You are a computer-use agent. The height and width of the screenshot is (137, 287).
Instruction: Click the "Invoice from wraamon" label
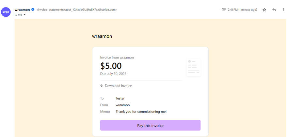[117, 57]
